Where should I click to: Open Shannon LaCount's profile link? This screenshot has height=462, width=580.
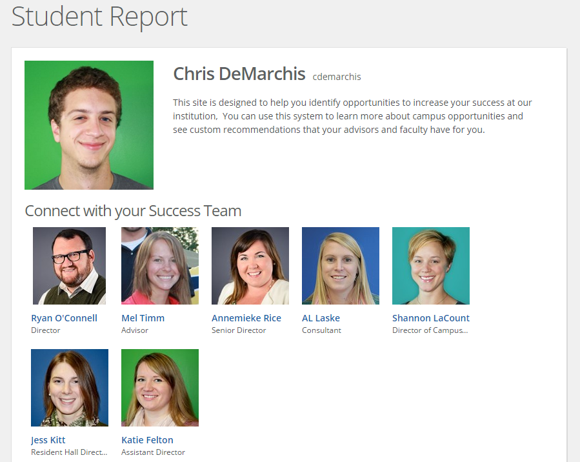(x=430, y=317)
